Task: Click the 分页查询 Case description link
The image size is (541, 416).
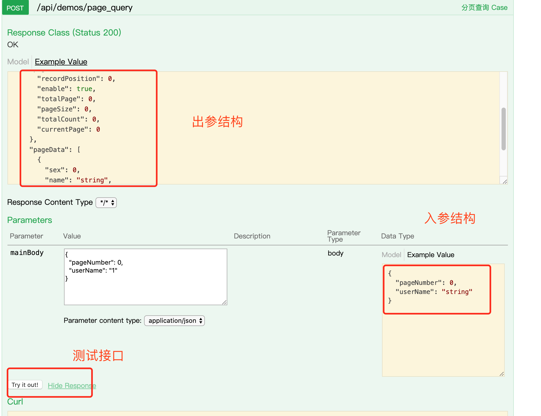Action: click(484, 7)
